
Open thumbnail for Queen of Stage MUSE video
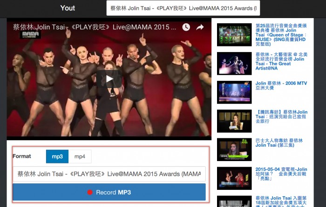coord(234,35)
